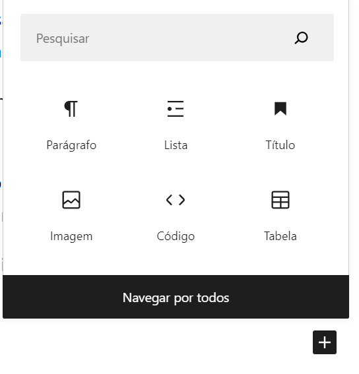The height and width of the screenshot is (374, 359).
Task: Click the magnifying glass search icon
Action: point(301,38)
